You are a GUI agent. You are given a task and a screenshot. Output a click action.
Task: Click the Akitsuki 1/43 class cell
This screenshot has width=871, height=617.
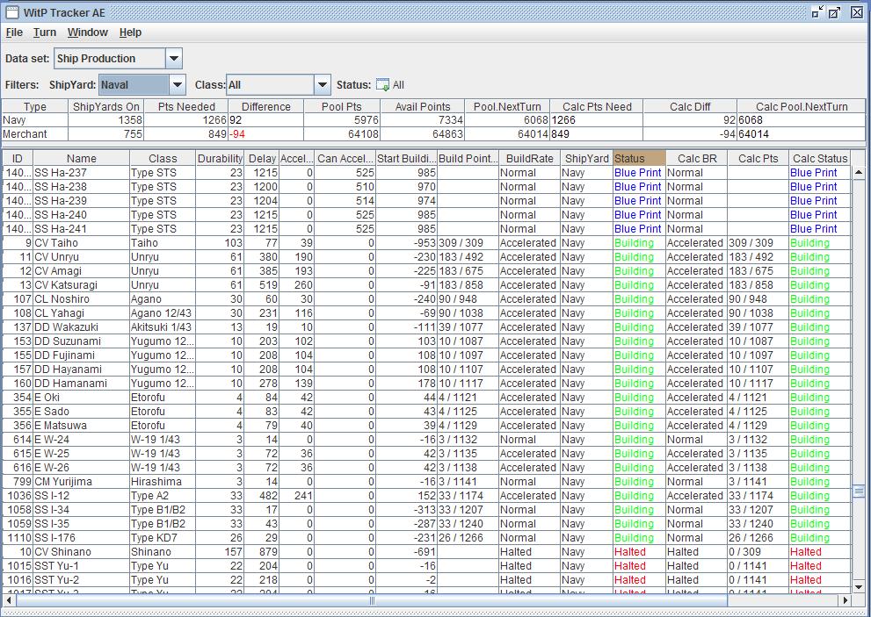[x=163, y=327]
